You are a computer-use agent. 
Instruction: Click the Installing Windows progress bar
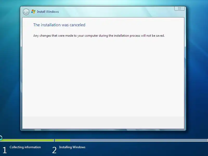[x=131, y=140]
